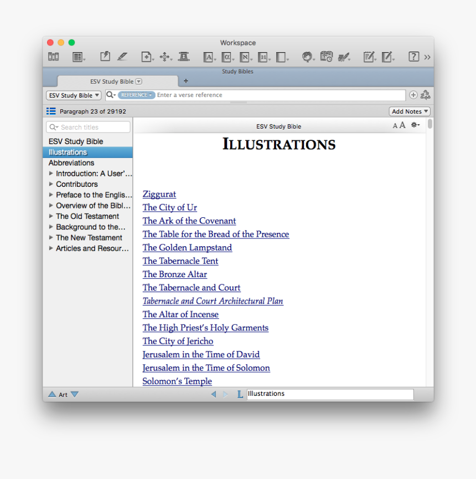
Task: Click the Illustrations field in bottom bar
Action: coord(330,394)
